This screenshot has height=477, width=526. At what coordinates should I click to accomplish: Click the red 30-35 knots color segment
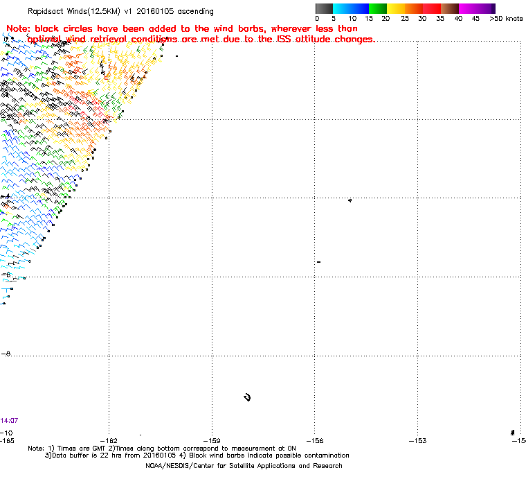click(432, 8)
